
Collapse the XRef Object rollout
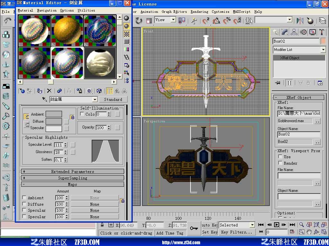click(x=299, y=97)
